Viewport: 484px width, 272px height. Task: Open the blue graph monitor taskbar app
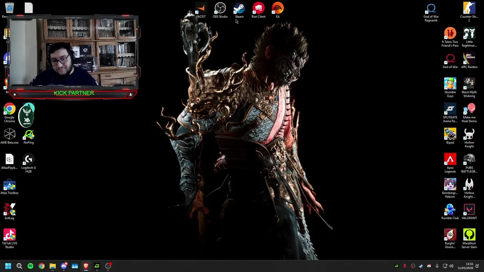(x=75, y=266)
